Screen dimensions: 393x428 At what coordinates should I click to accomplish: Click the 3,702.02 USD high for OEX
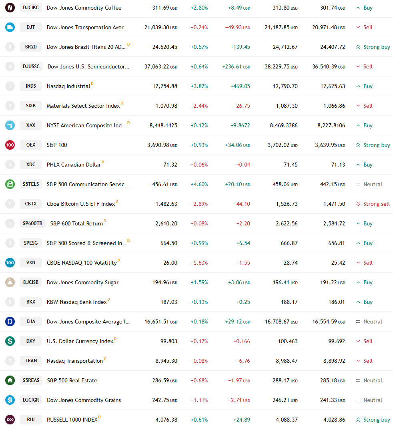click(283, 145)
